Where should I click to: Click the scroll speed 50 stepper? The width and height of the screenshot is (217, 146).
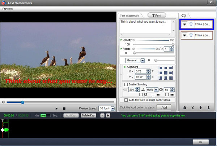[172, 90]
